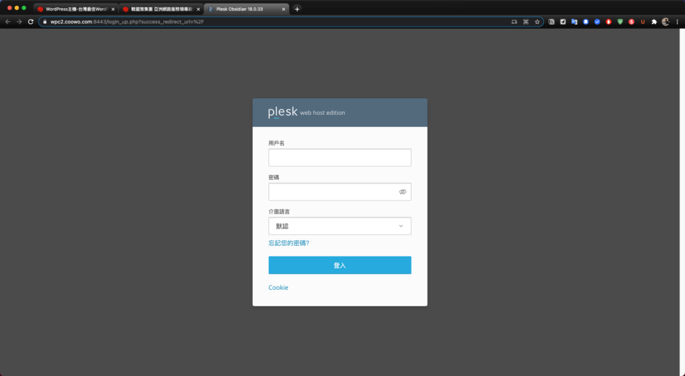Close the 戰國策集團 tab
Viewport: 685px width, 376px height.
(x=198, y=9)
